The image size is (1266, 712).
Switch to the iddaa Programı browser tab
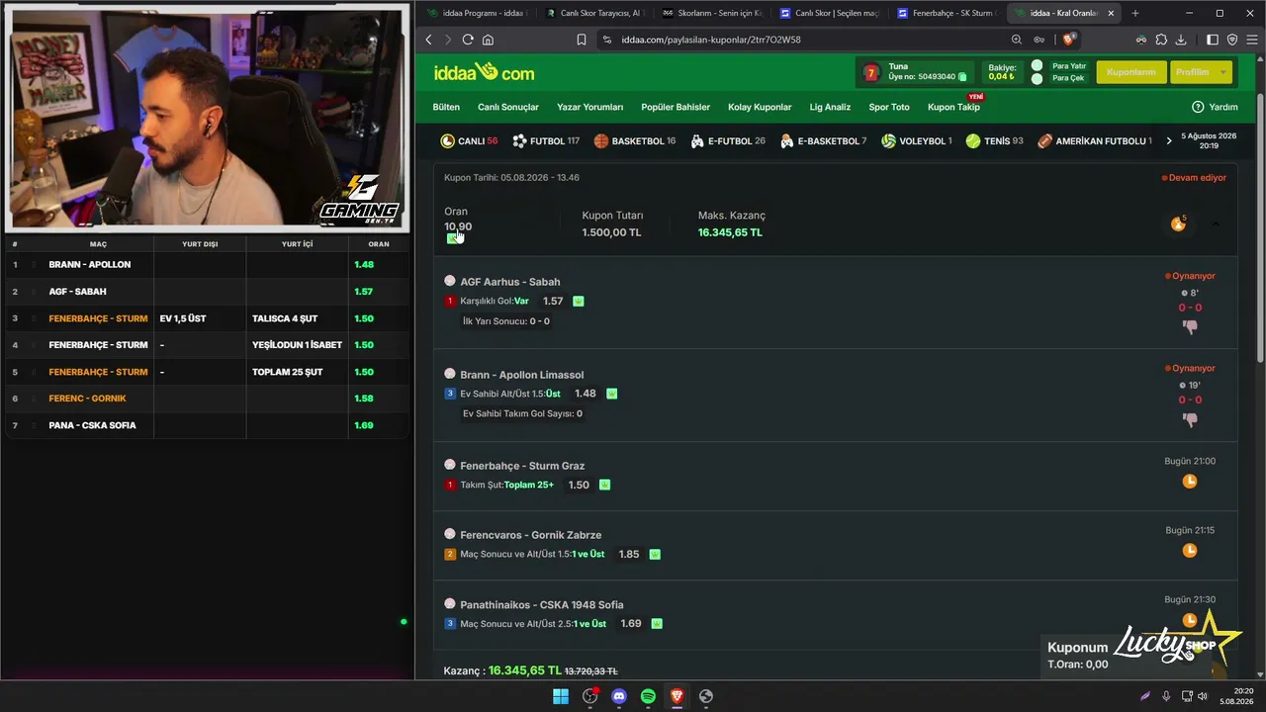[x=476, y=13]
